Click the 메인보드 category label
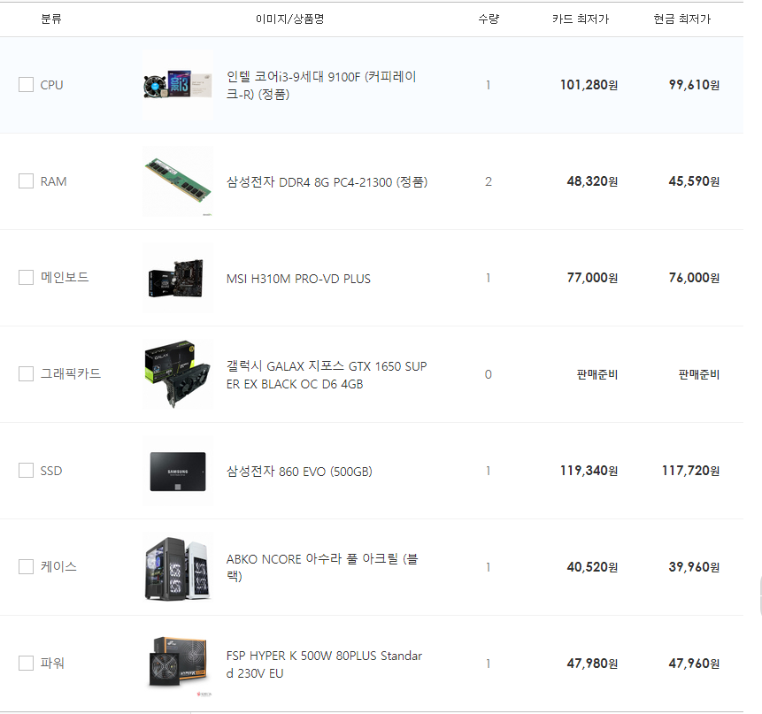Screen dimensions: 762x714 (65, 277)
